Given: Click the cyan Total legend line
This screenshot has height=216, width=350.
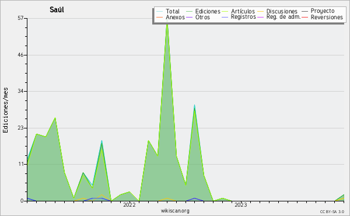Looking at the screenshot, I should [x=160, y=11].
